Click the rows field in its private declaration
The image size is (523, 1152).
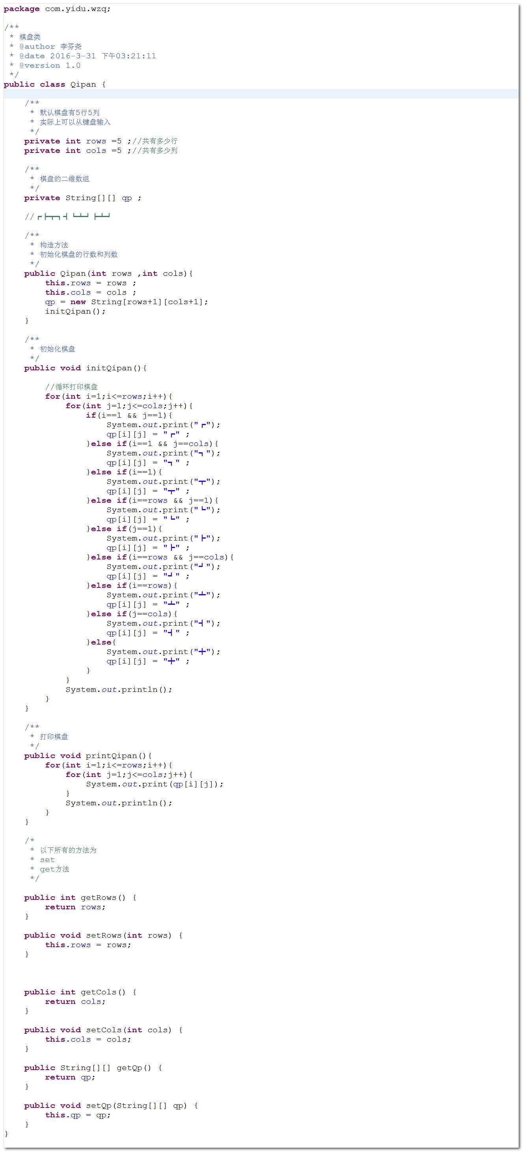click(96, 141)
